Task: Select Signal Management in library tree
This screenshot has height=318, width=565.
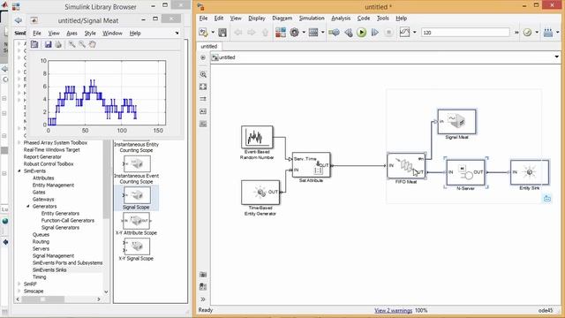Action: (53, 255)
